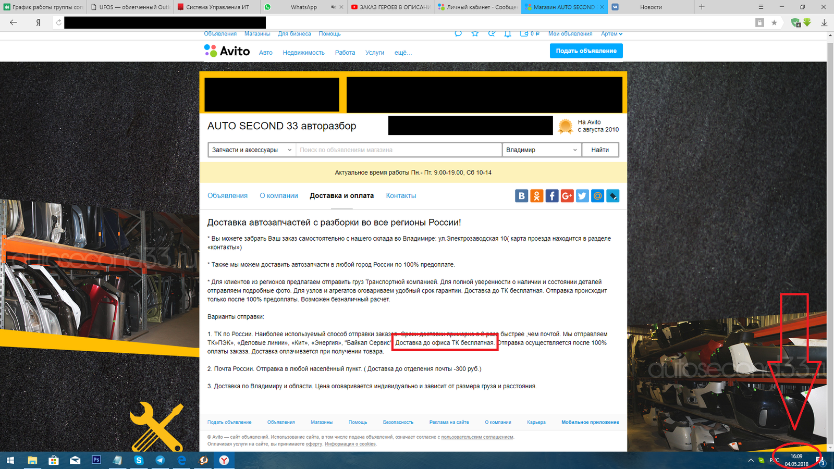Open Skype from the taskbar
The width and height of the screenshot is (834, 469).
point(139,460)
